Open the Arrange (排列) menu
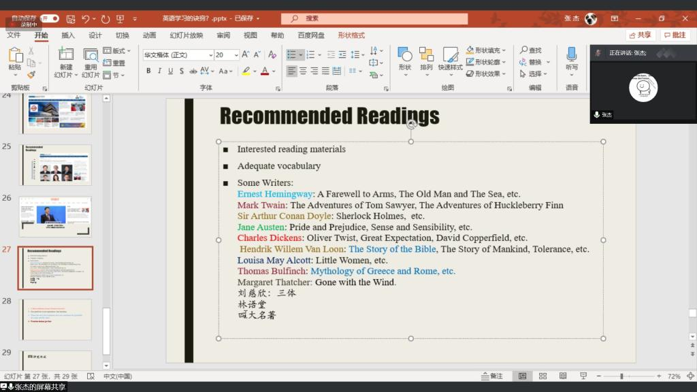 pos(426,61)
